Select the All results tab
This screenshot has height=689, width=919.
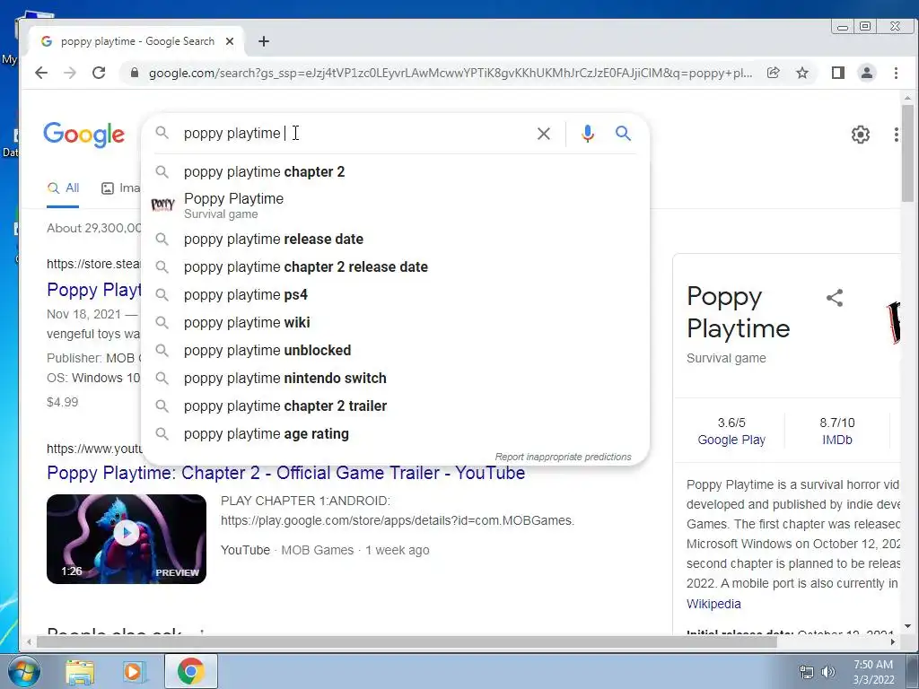tap(64, 188)
